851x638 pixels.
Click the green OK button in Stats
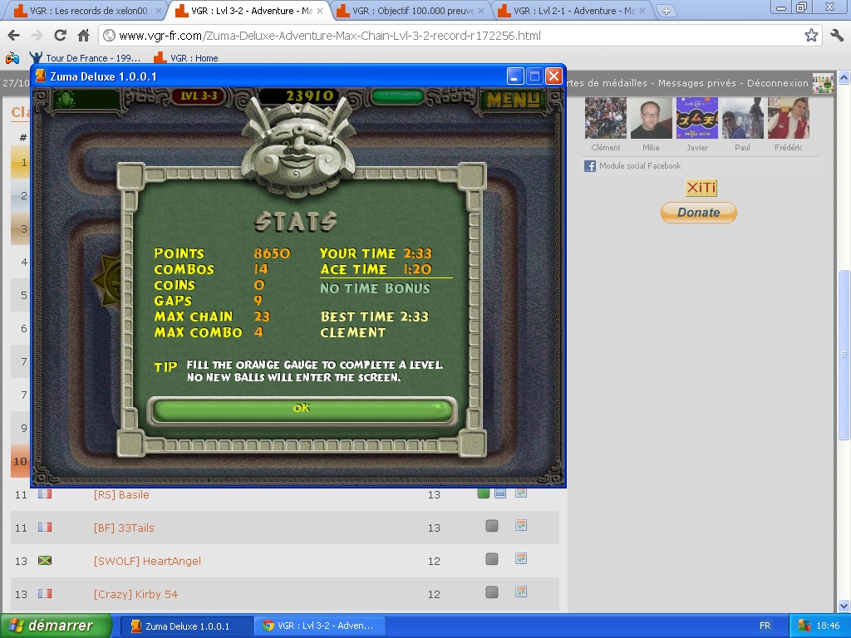302,409
